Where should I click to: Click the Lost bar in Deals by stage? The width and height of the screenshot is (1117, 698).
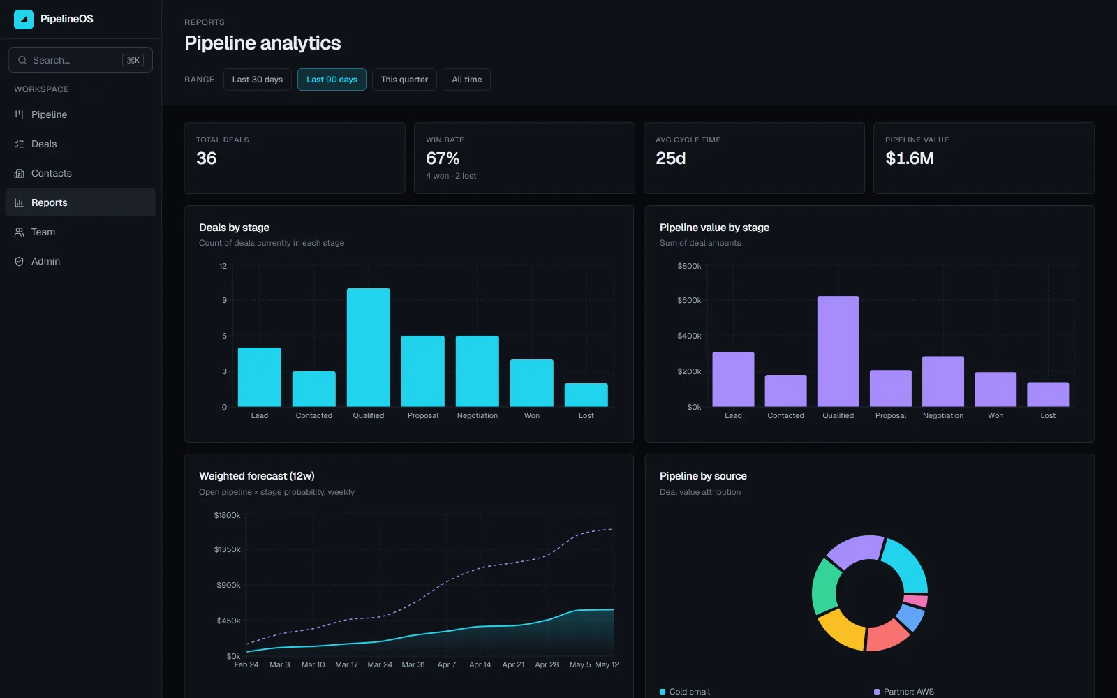586,395
